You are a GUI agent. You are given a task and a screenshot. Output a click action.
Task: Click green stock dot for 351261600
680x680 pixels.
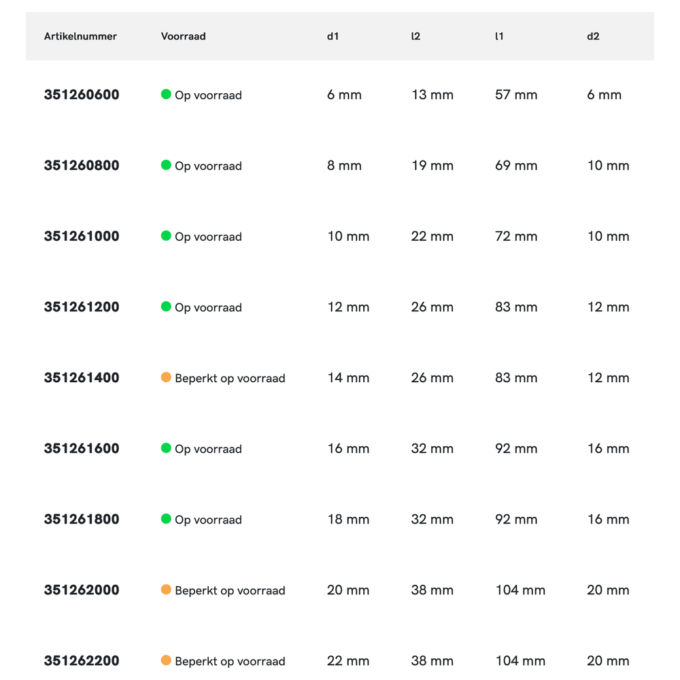tap(166, 448)
